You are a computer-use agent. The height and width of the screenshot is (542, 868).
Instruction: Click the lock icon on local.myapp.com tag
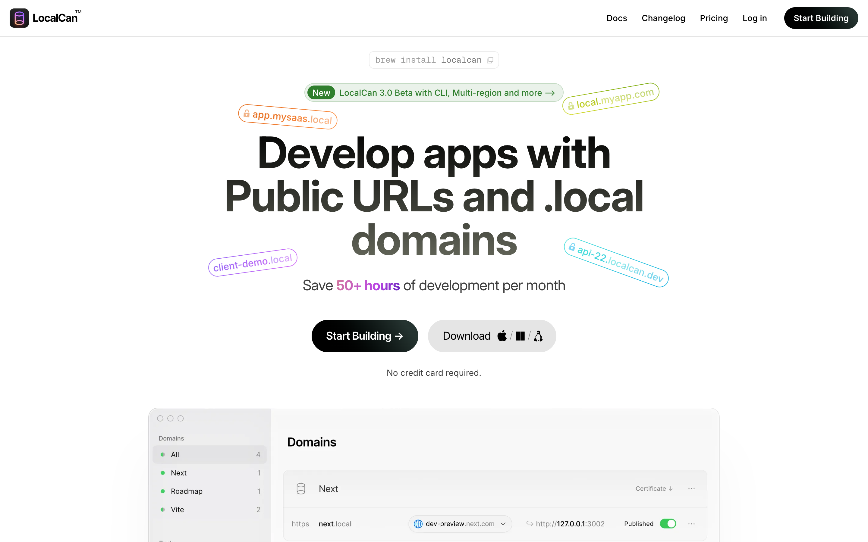pos(571,105)
